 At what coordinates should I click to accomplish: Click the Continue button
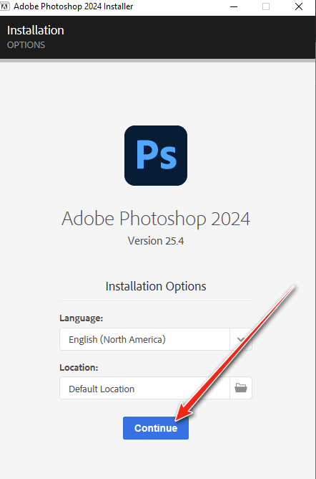coord(156,428)
